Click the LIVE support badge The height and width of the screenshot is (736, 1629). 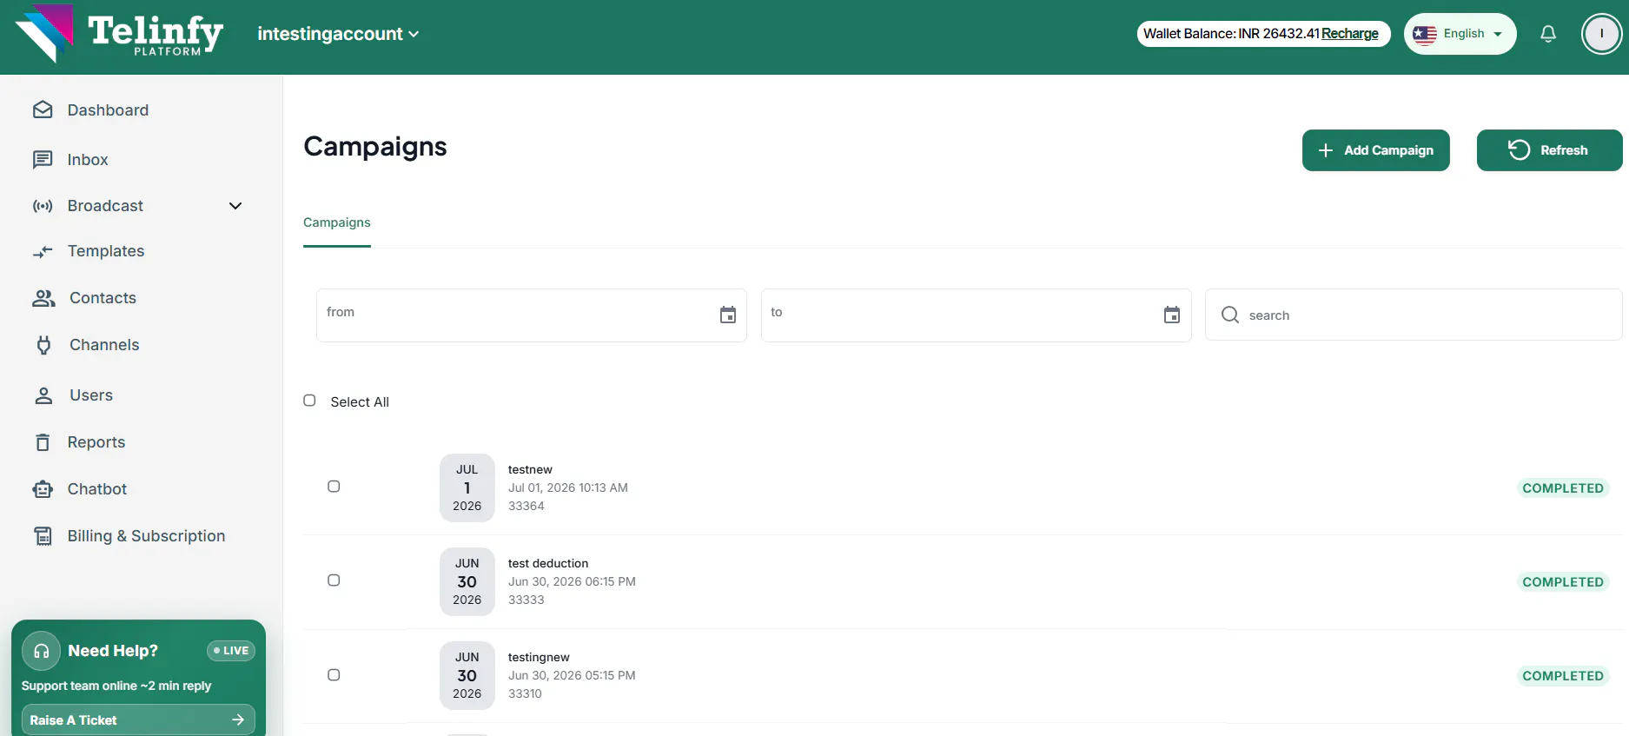point(231,650)
